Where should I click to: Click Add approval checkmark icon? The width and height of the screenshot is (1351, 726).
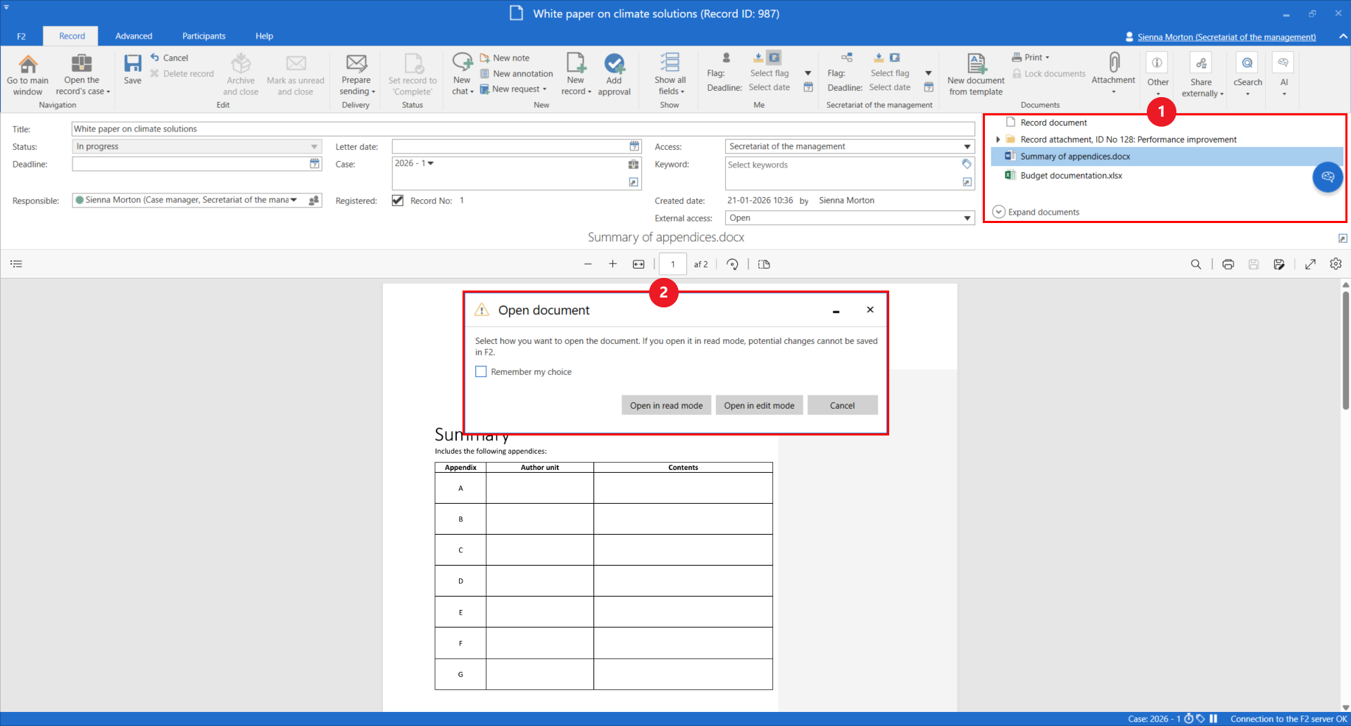(x=615, y=64)
